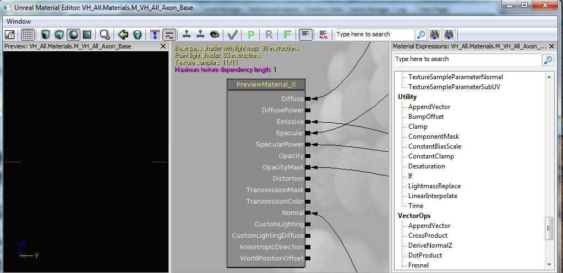Viewport: 563px width, 273px height.
Task: Toggle the grid background button in toolbar
Action: coord(28,35)
